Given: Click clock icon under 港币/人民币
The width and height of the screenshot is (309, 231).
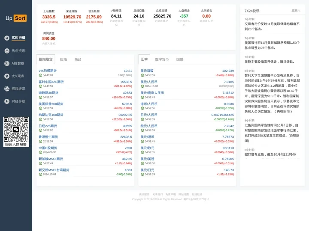Looking at the screenshot, I should (x=142, y=108).
